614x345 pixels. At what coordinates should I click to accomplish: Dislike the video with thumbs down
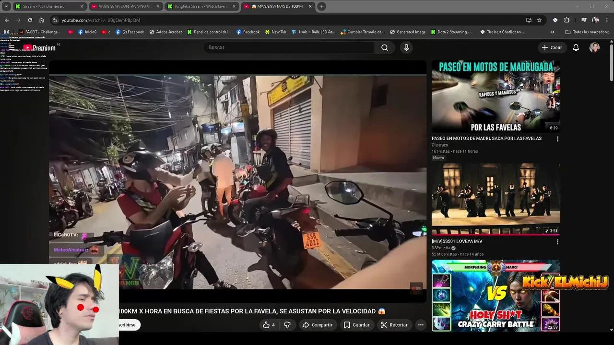[287, 325]
